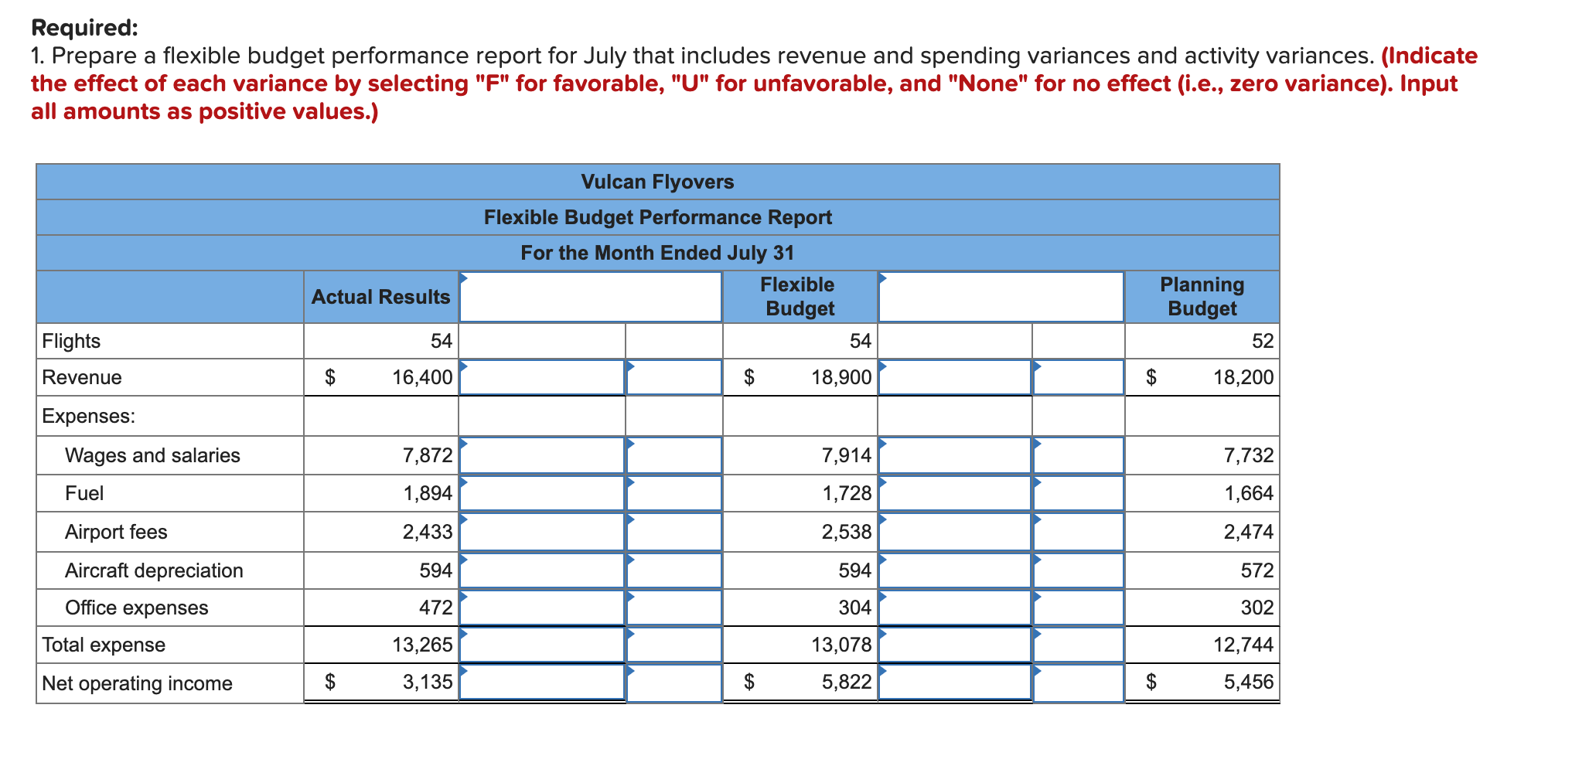Click Office expenses spending variance amount field

(x=542, y=608)
